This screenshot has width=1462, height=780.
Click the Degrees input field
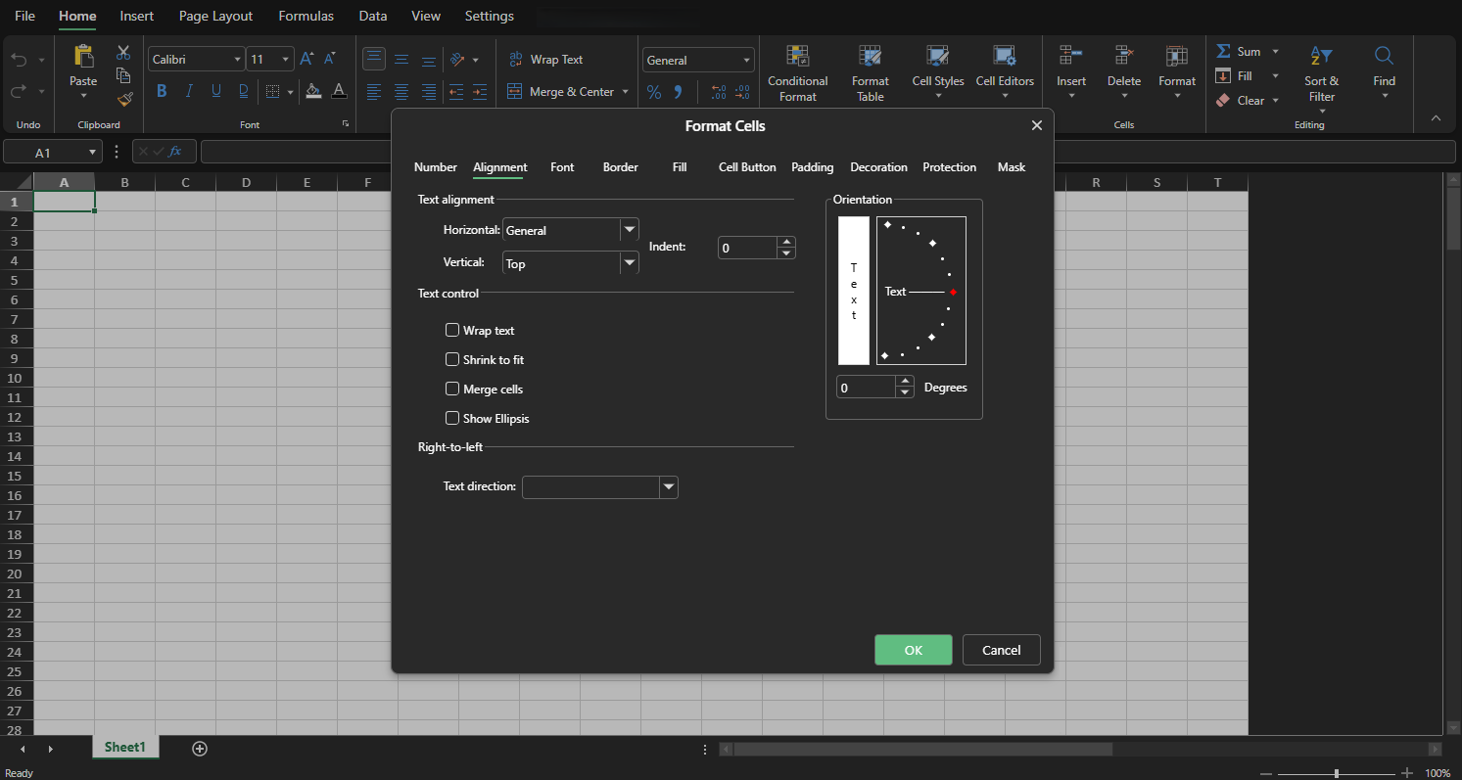click(867, 388)
